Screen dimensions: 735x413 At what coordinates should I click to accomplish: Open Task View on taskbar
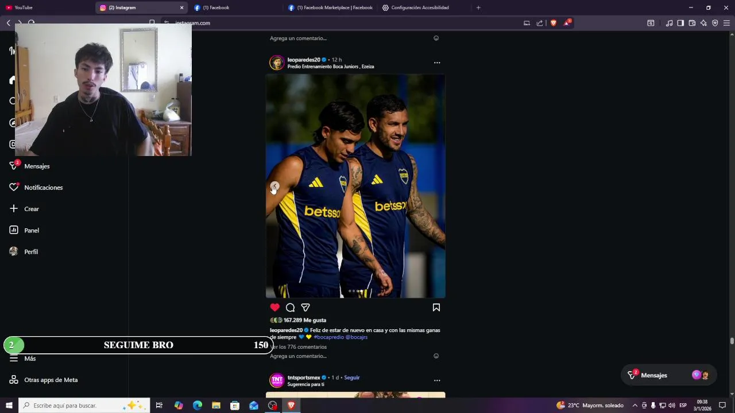[159, 406]
